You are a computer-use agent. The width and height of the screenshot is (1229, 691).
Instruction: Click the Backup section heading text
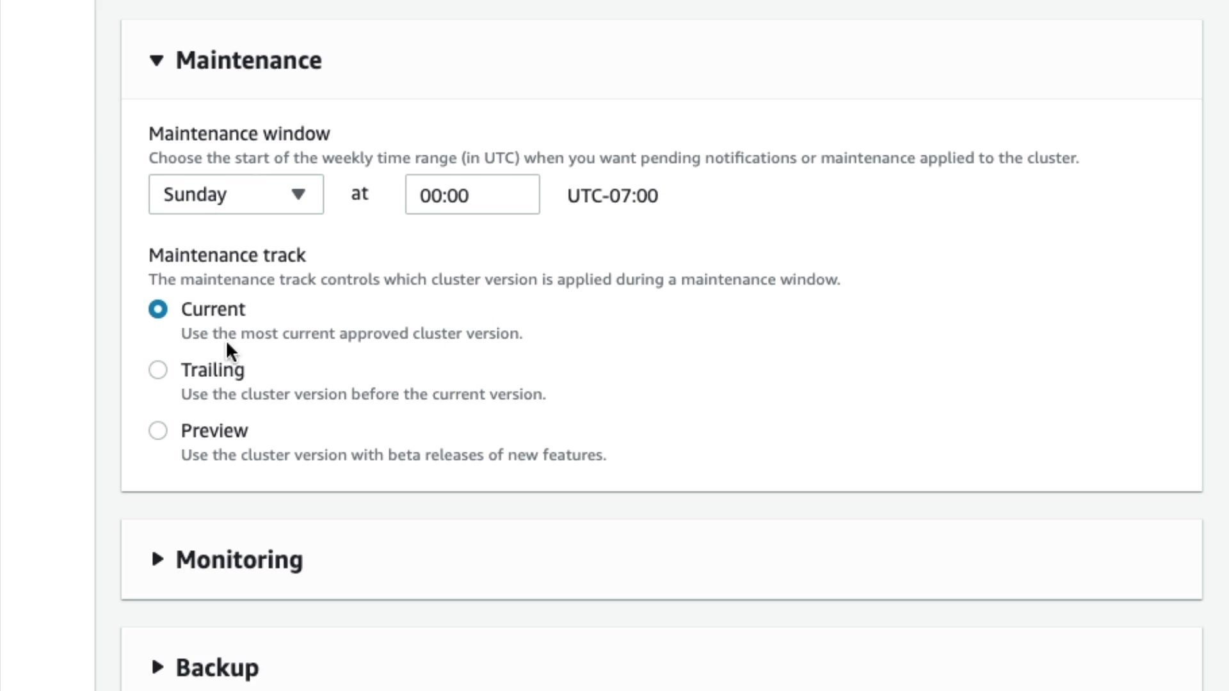pyautogui.click(x=218, y=668)
